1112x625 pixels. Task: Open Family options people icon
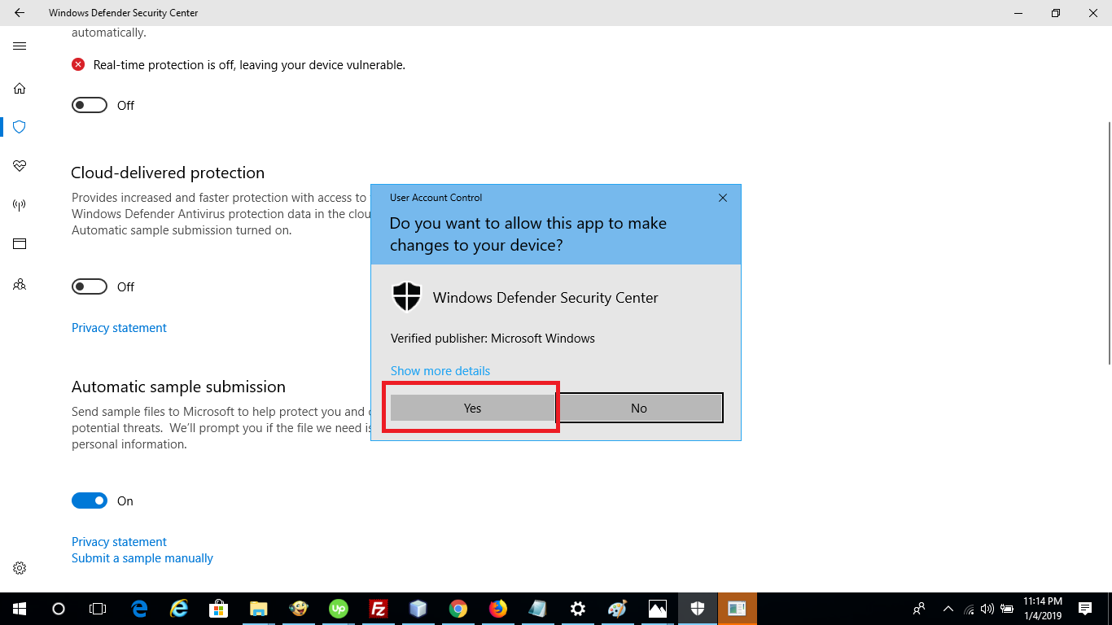19,284
